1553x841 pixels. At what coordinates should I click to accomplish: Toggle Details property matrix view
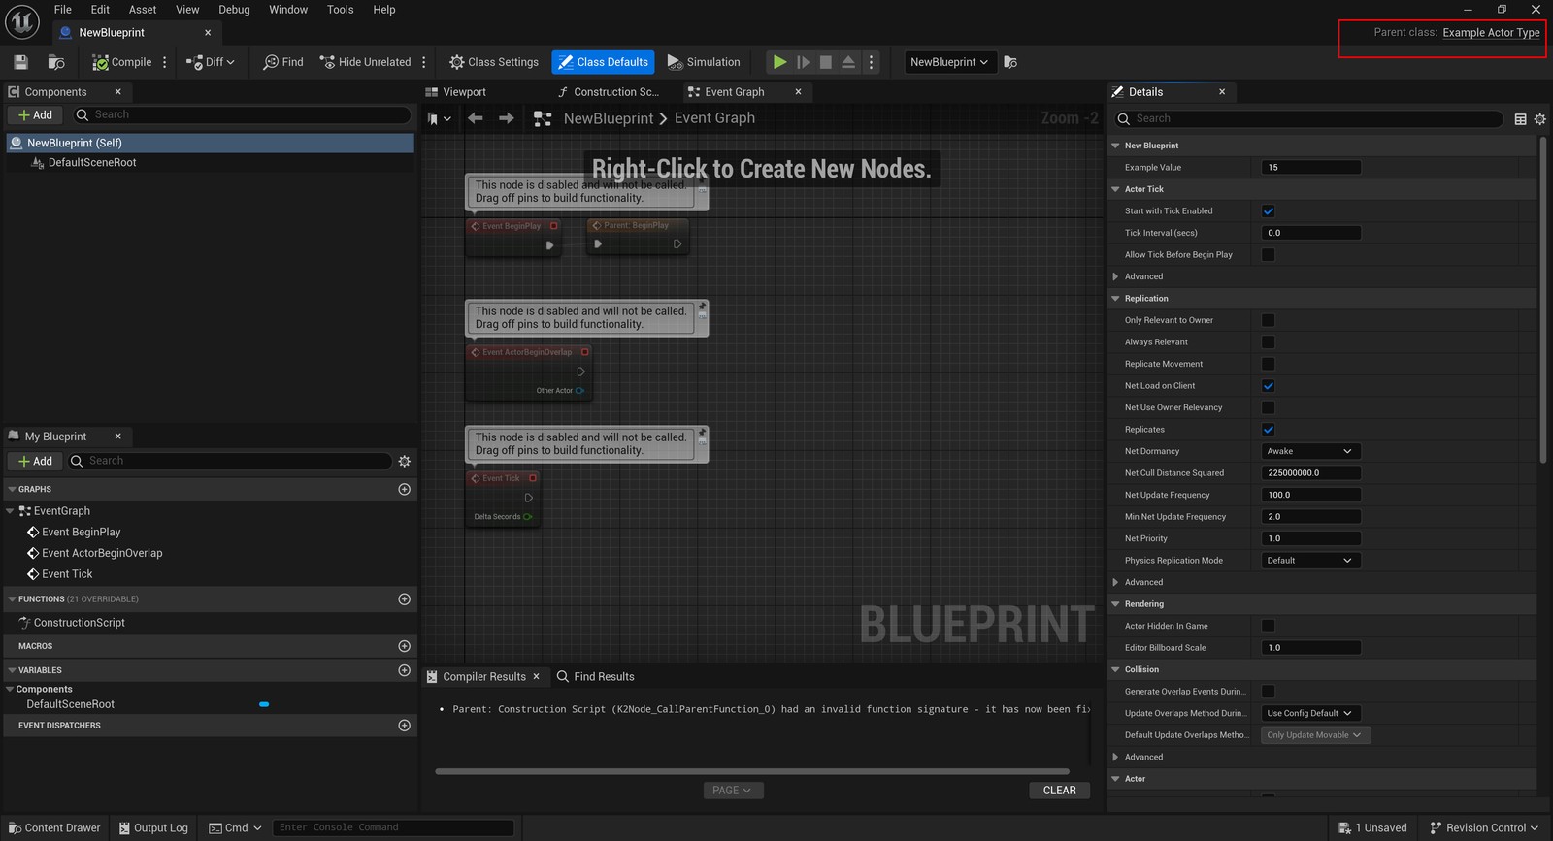(x=1521, y=119)
